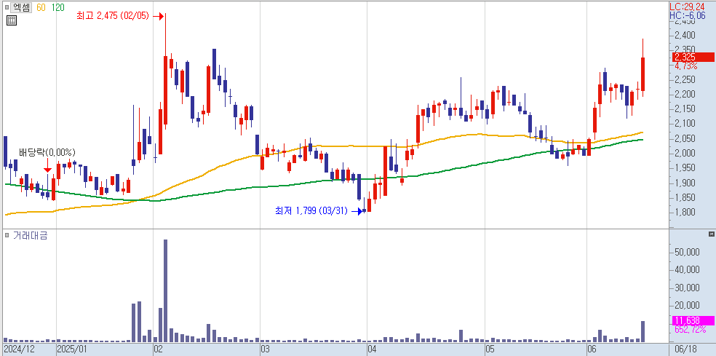The height and width of the screenshot is (356, 716).
Task: Click the 2,000 price axis label
Action: pos(685,153)
